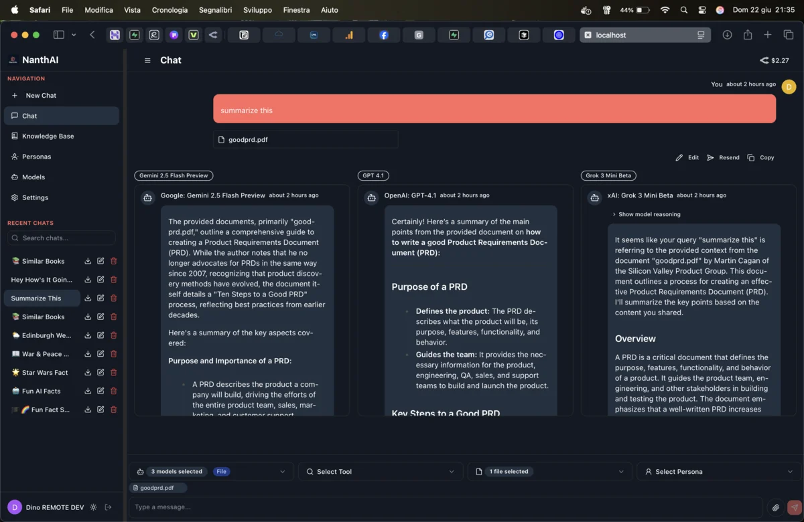
Task: Open the Star Wars Fact chat
Action: tap(42, 373)
